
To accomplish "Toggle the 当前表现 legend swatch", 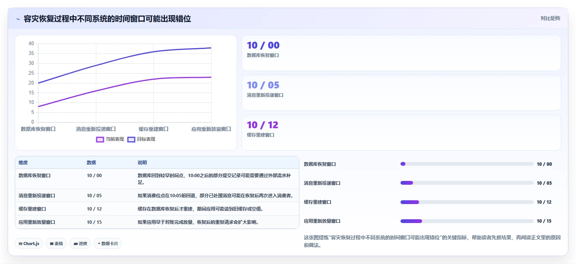I will [100, 139].
